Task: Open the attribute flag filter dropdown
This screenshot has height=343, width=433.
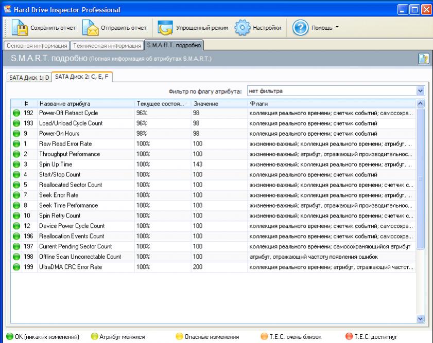Action: coord(421,91)
